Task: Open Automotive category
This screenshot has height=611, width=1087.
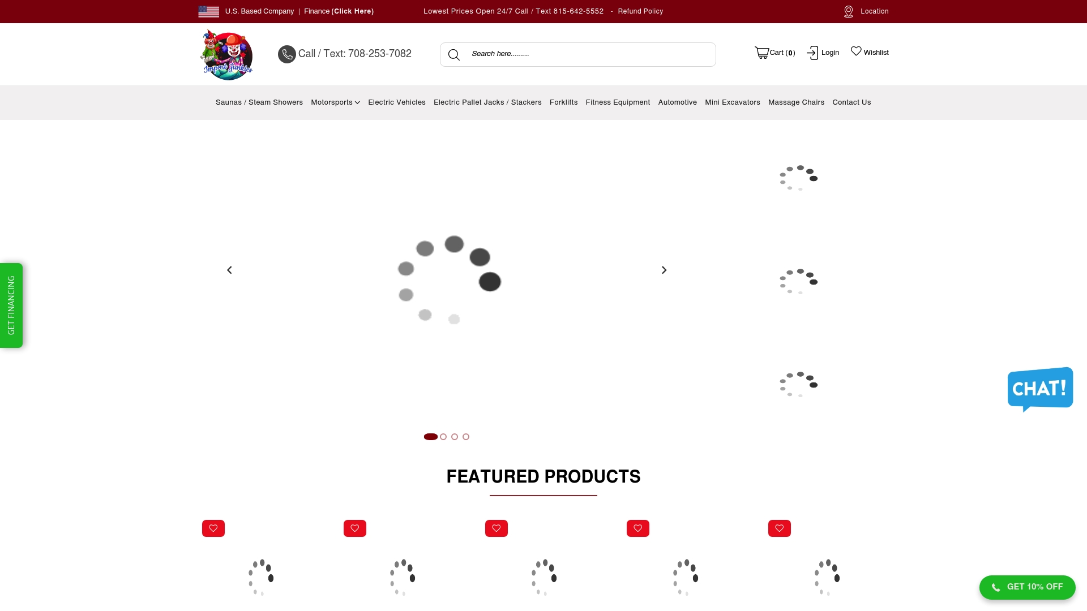Action: [x=678, y=102]
